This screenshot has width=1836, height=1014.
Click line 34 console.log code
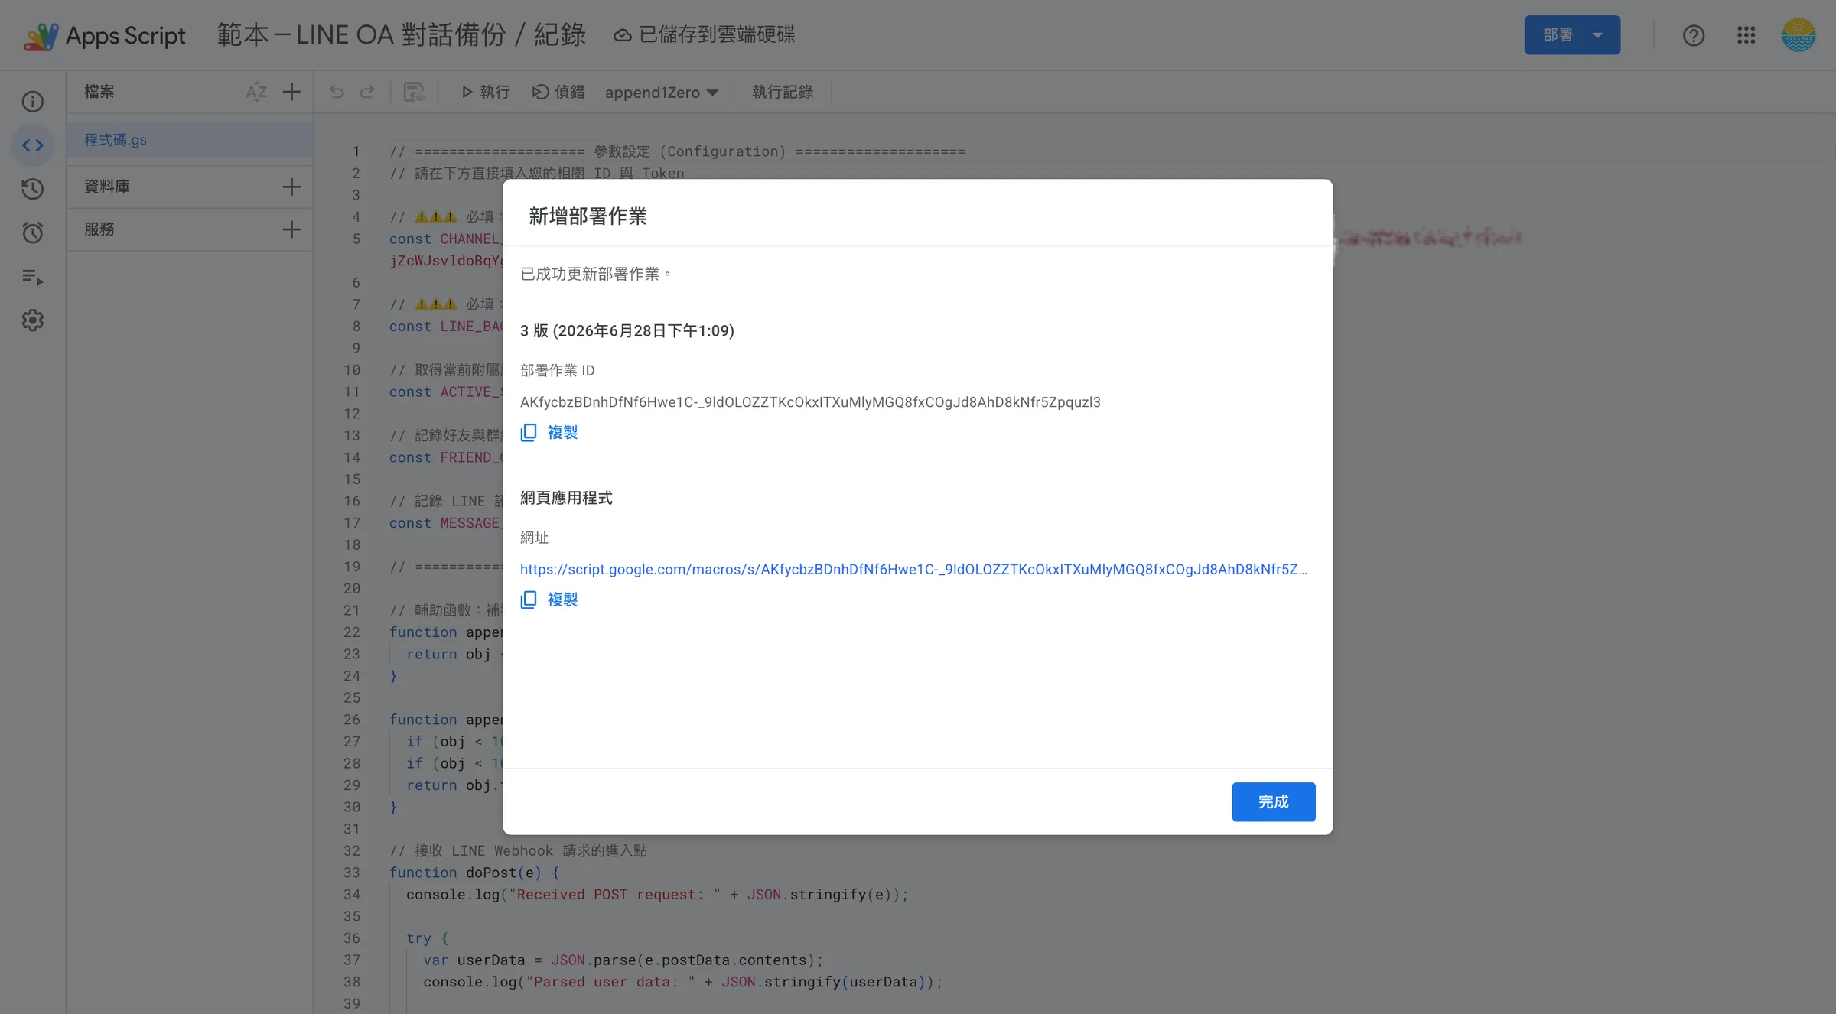point(657,895)
